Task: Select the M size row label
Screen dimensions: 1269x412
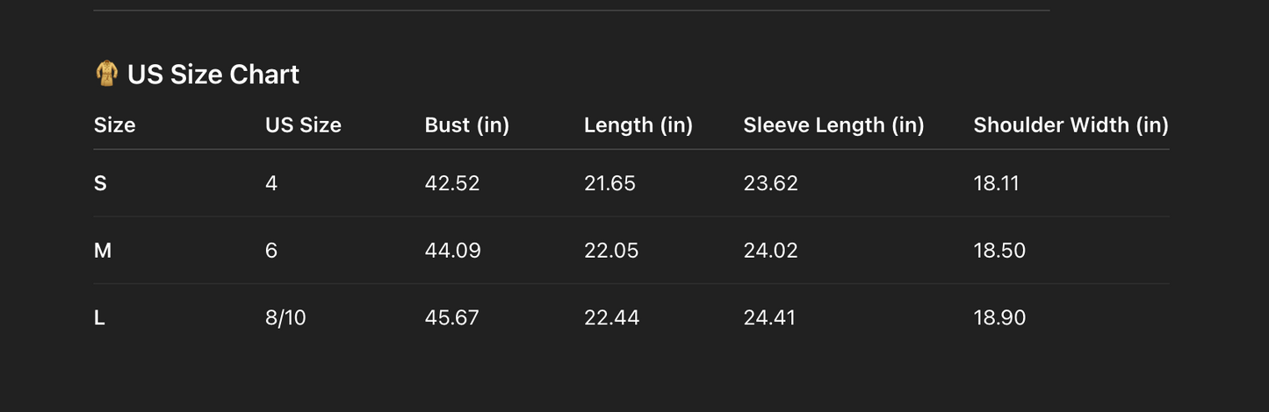Action: [x=103, y=251]
